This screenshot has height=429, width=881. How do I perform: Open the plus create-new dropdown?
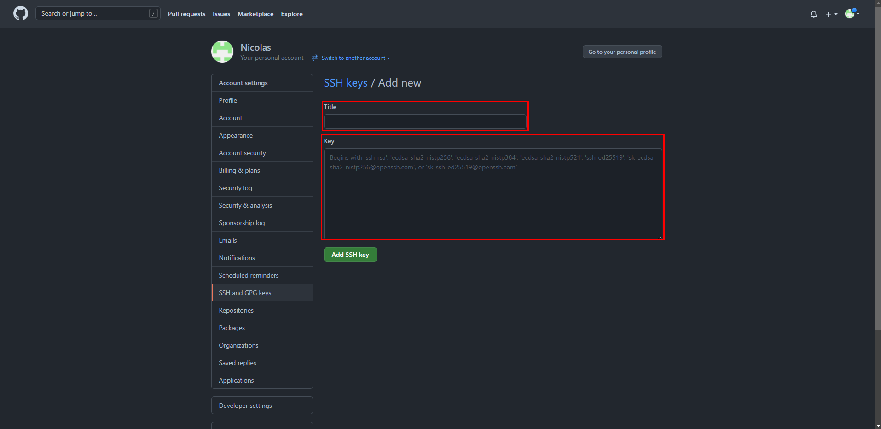coord(831,14)
